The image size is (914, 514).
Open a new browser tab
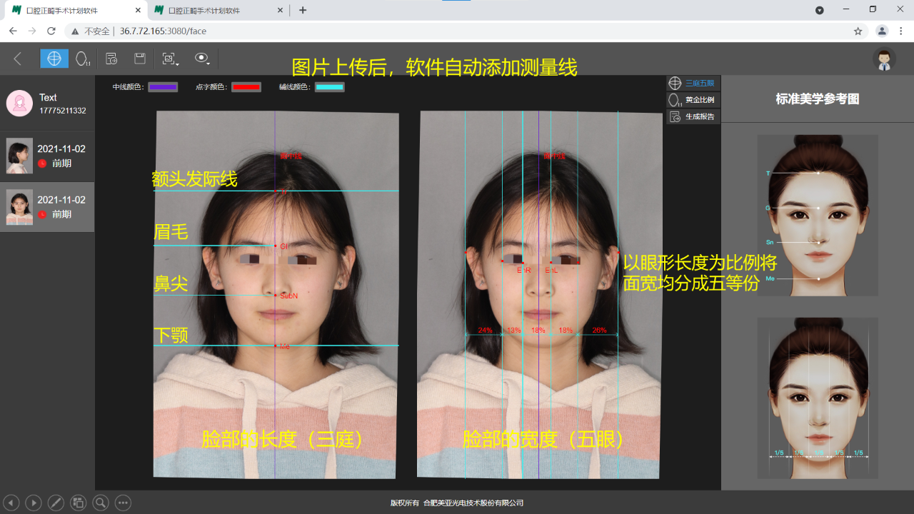(x=303, y=10)
